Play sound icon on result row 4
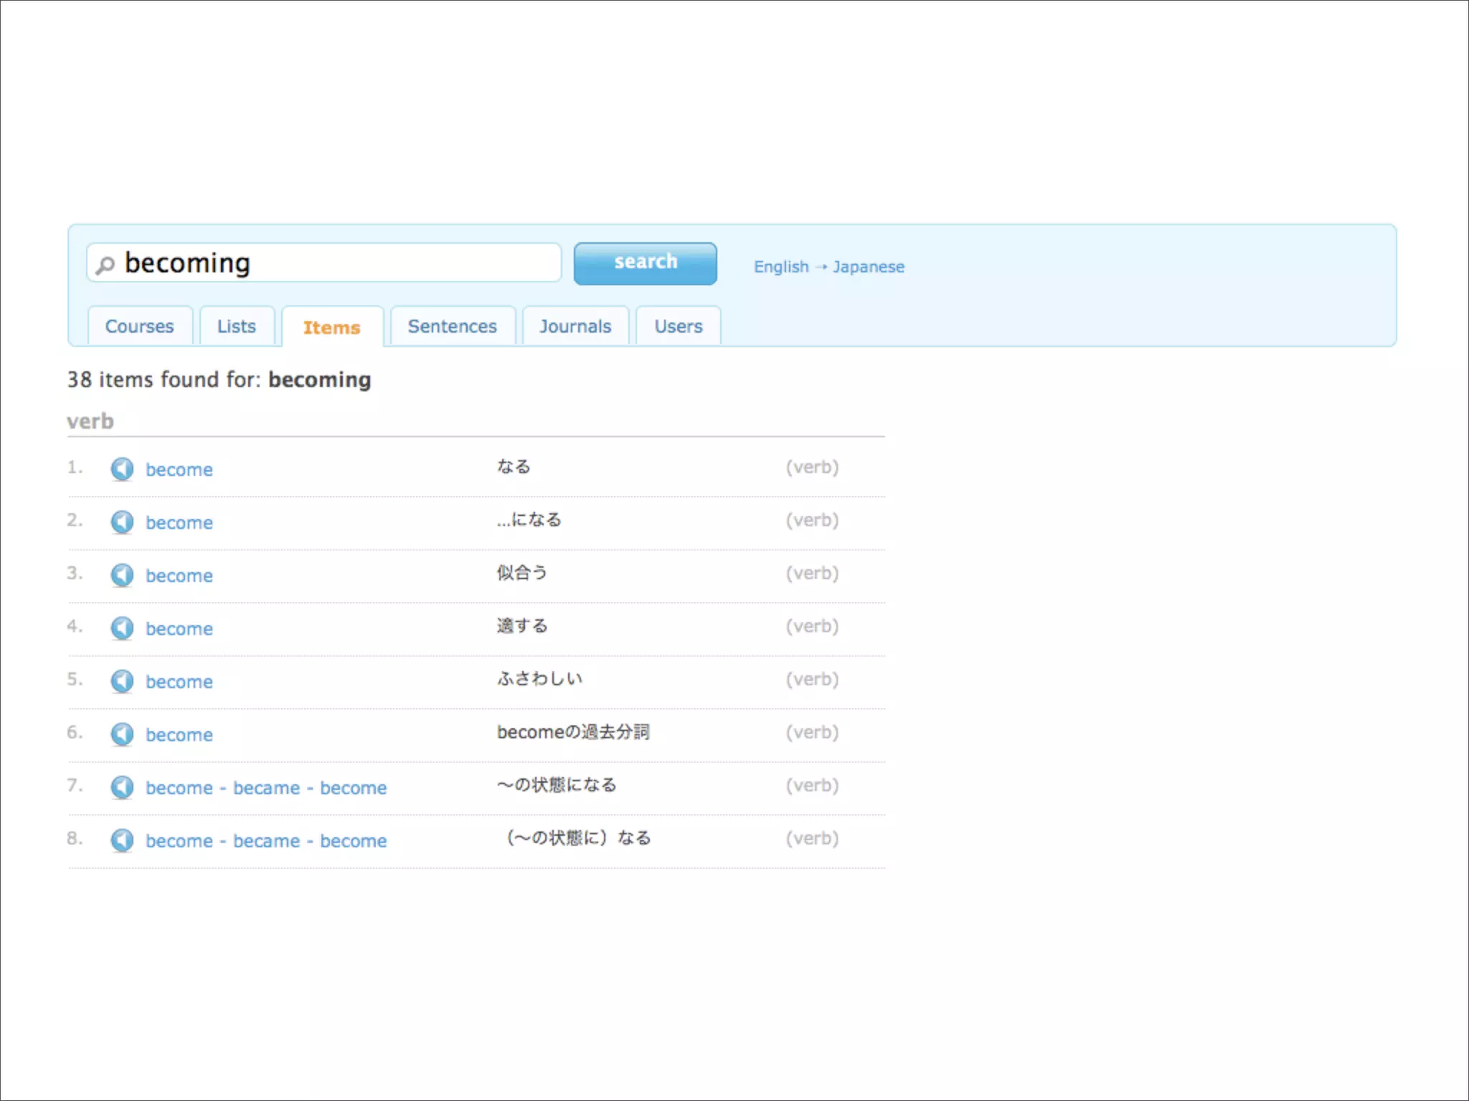Viewport: 1469px width, 1101px height. (122, 629)
